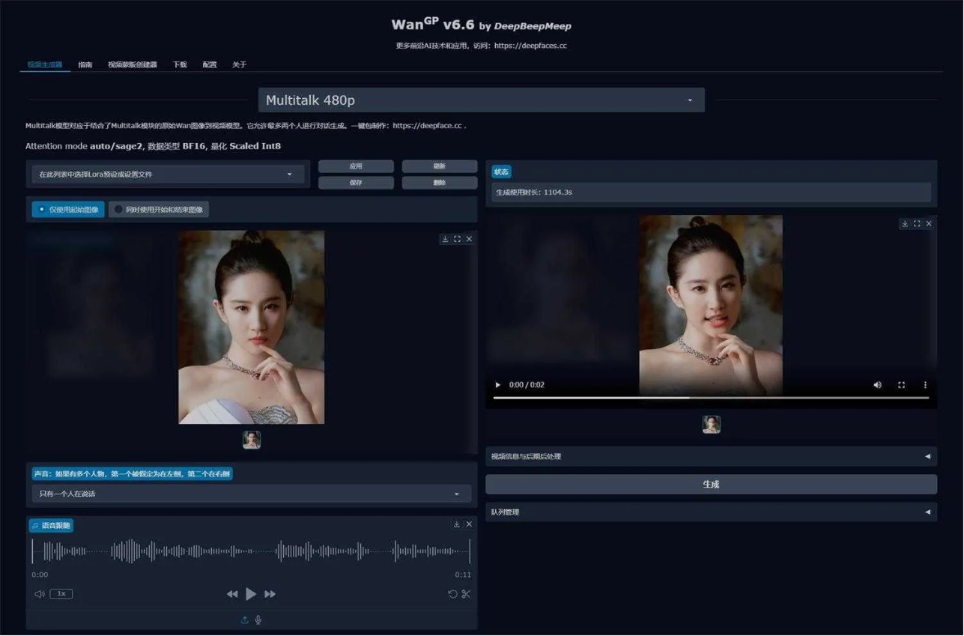Image resolution: width=964 pixels, height=636 pixels.
Task: Mute the output video with the speaker icon
Action: click(x=877, y=385)
